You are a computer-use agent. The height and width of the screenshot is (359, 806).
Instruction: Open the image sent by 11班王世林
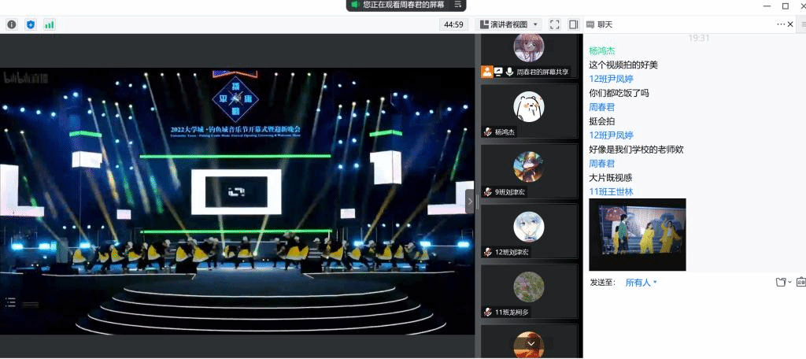[638, 235]
